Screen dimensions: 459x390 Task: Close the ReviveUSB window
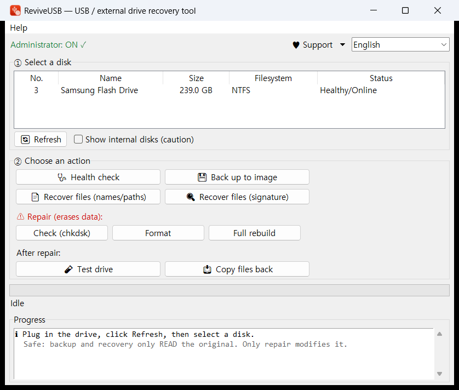(437, 10)
